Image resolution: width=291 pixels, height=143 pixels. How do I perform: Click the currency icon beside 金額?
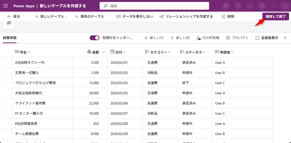[89, 52]
